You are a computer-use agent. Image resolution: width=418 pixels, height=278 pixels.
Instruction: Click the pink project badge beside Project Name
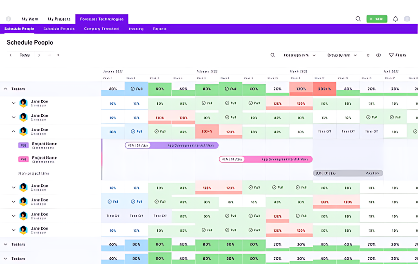click(x=23, y=159)
